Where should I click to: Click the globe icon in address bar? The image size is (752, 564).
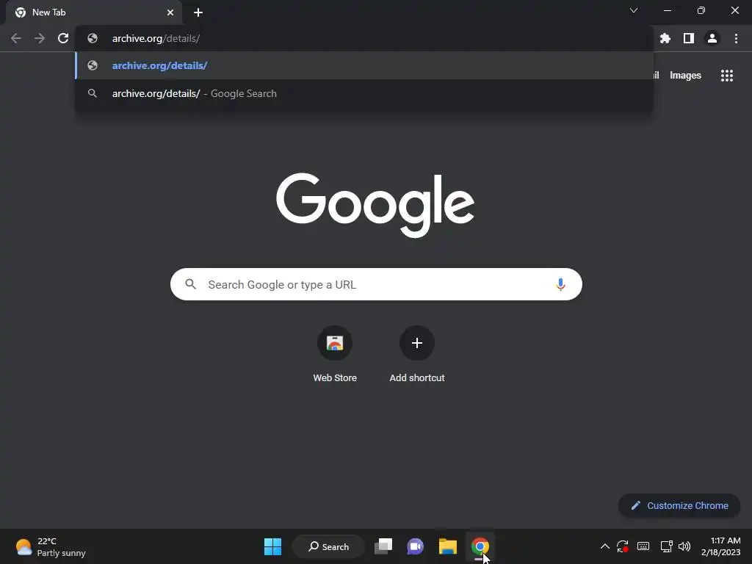(x=93, y=38)
